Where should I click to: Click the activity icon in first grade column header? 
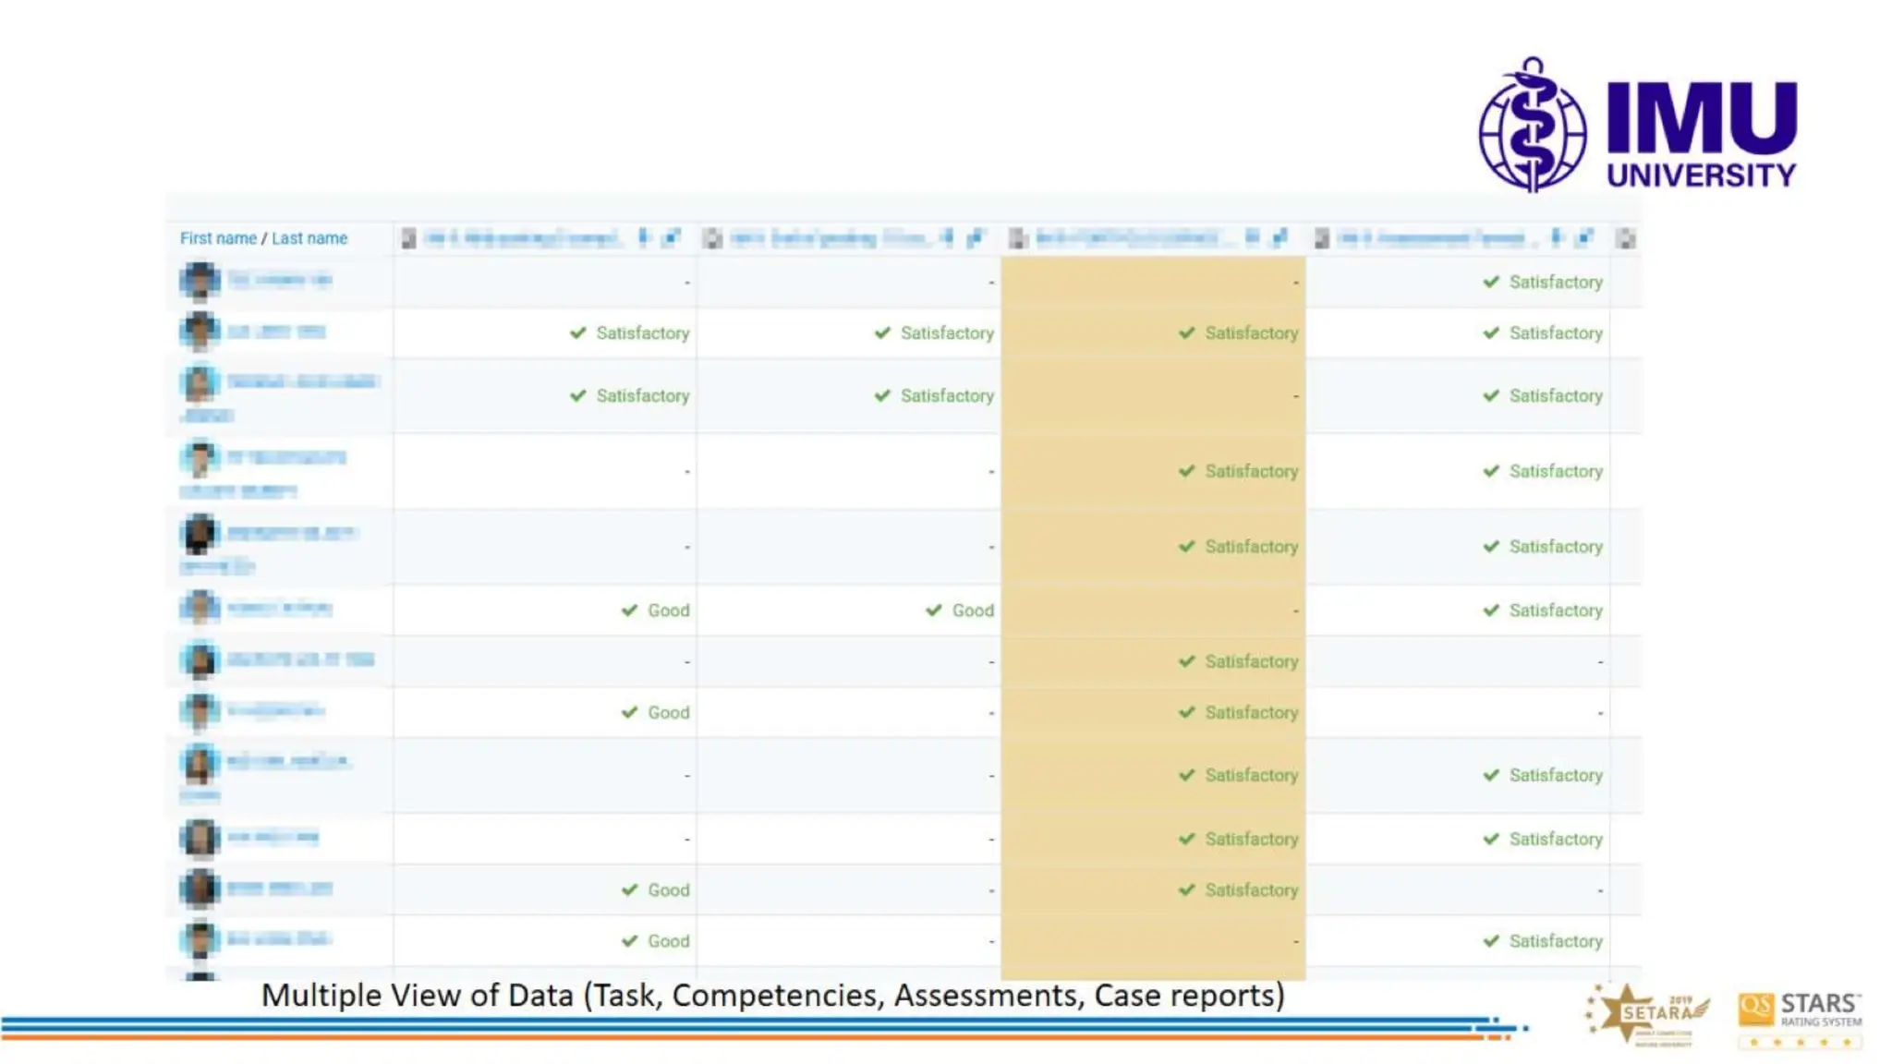coord(408,238)
